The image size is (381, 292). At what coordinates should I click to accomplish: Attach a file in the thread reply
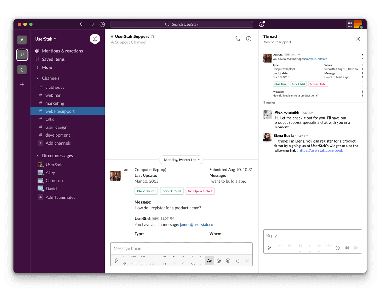pos(347,248)
